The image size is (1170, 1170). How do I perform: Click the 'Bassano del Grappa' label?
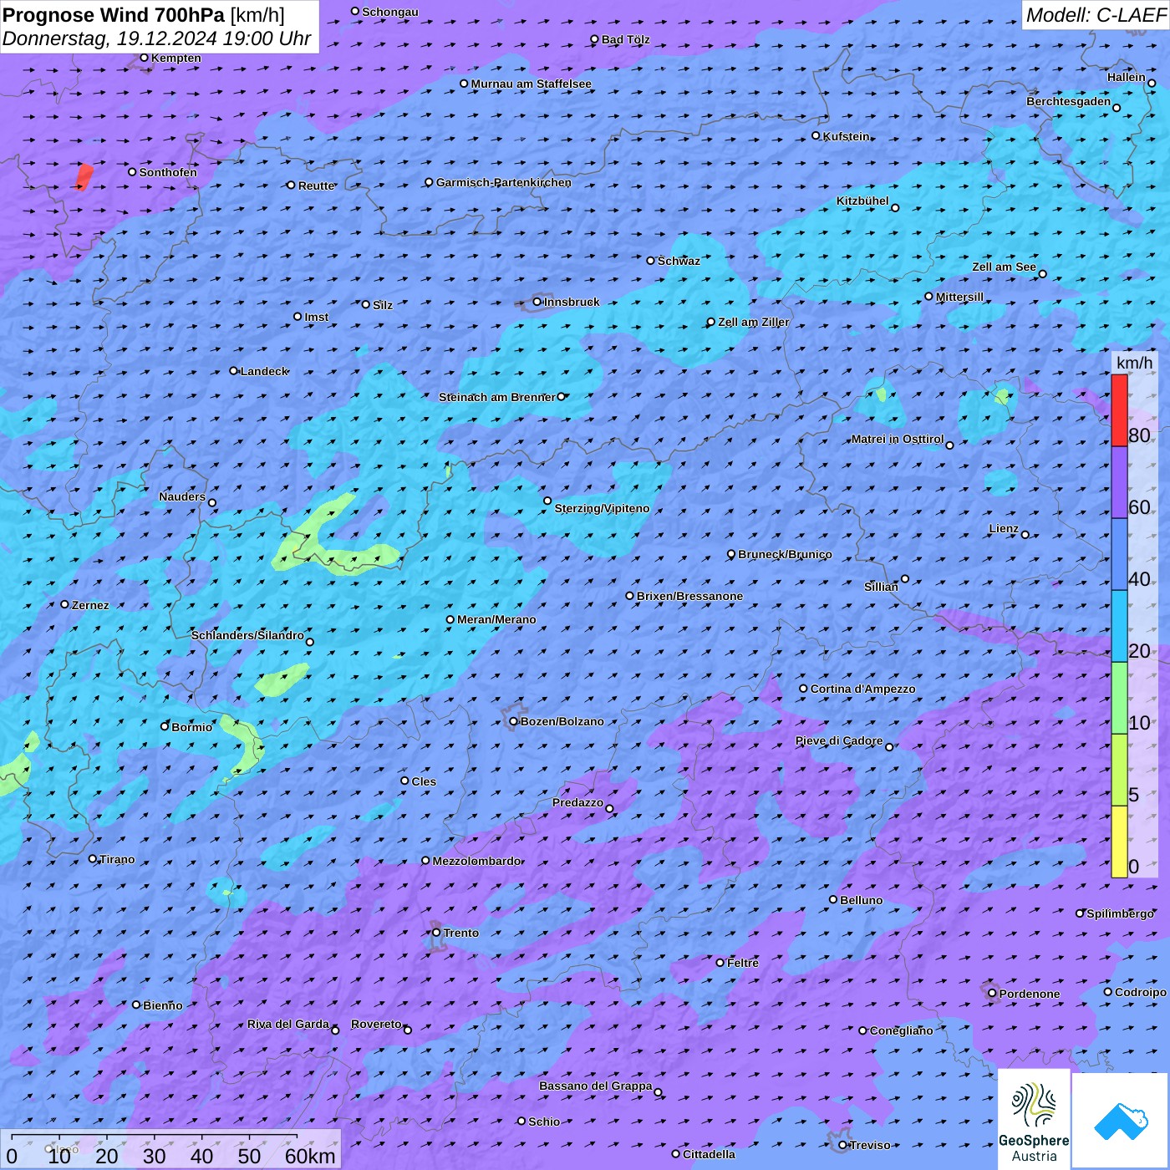[x=596, y=1086]
